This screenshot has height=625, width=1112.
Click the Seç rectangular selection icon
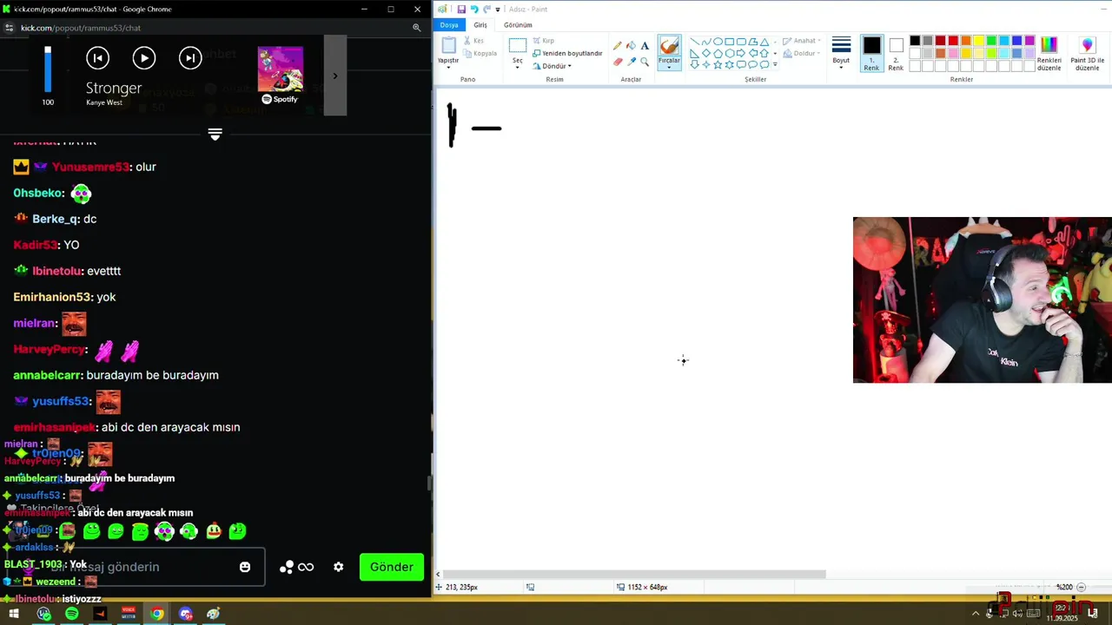(x=518, y=45)
